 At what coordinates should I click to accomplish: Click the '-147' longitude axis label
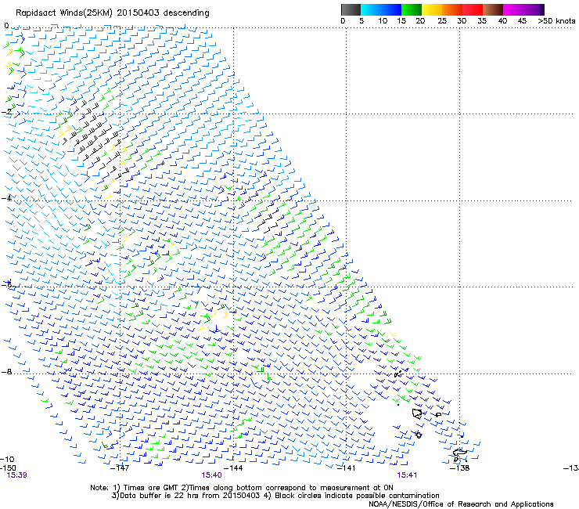tap(120, 468)
